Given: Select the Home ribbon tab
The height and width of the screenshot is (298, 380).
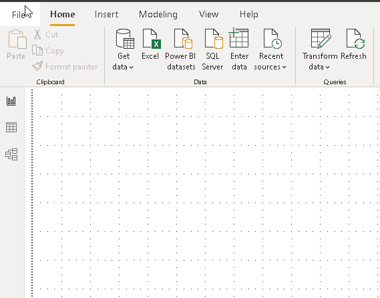Looking at the screenshot, I should tap(63, 14).
